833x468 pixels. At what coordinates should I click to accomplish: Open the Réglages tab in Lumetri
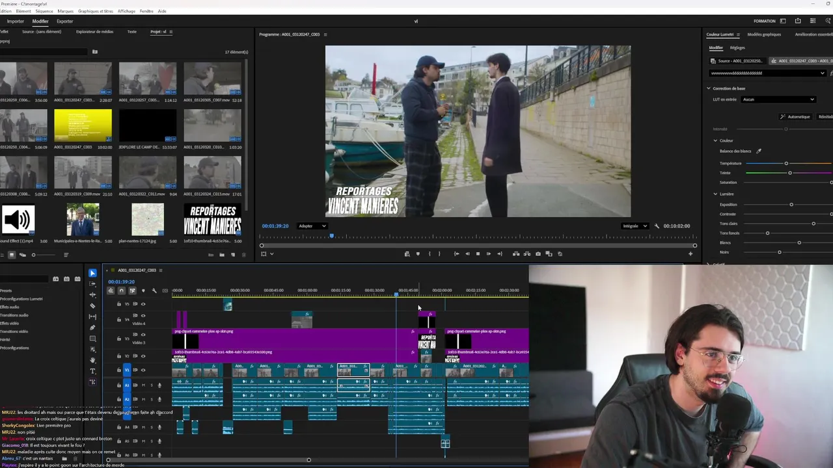pos(737,47)
